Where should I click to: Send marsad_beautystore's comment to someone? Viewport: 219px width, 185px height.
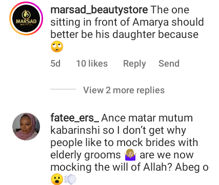(169, 64)
